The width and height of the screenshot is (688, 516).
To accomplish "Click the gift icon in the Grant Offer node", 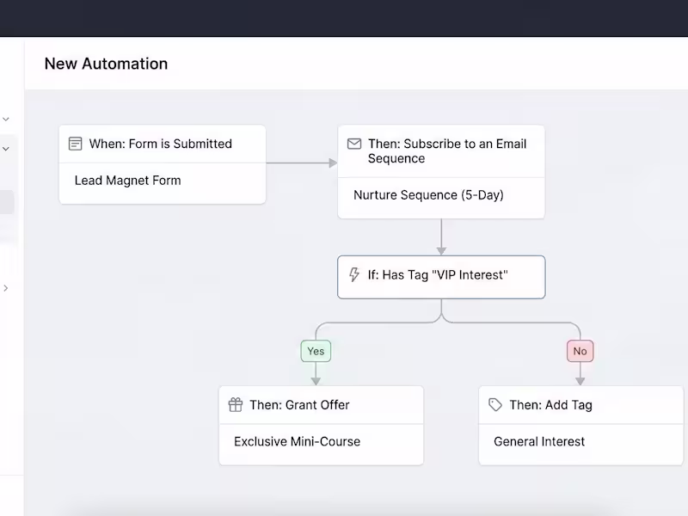I will (236, 404).
